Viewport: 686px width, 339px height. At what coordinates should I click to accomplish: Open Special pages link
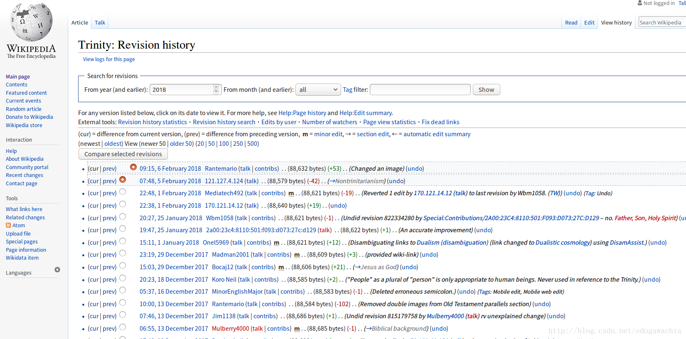tap(22, 241)
